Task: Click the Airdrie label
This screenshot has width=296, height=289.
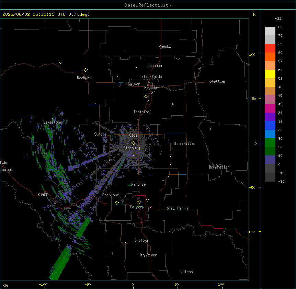Action: point(138,184)
